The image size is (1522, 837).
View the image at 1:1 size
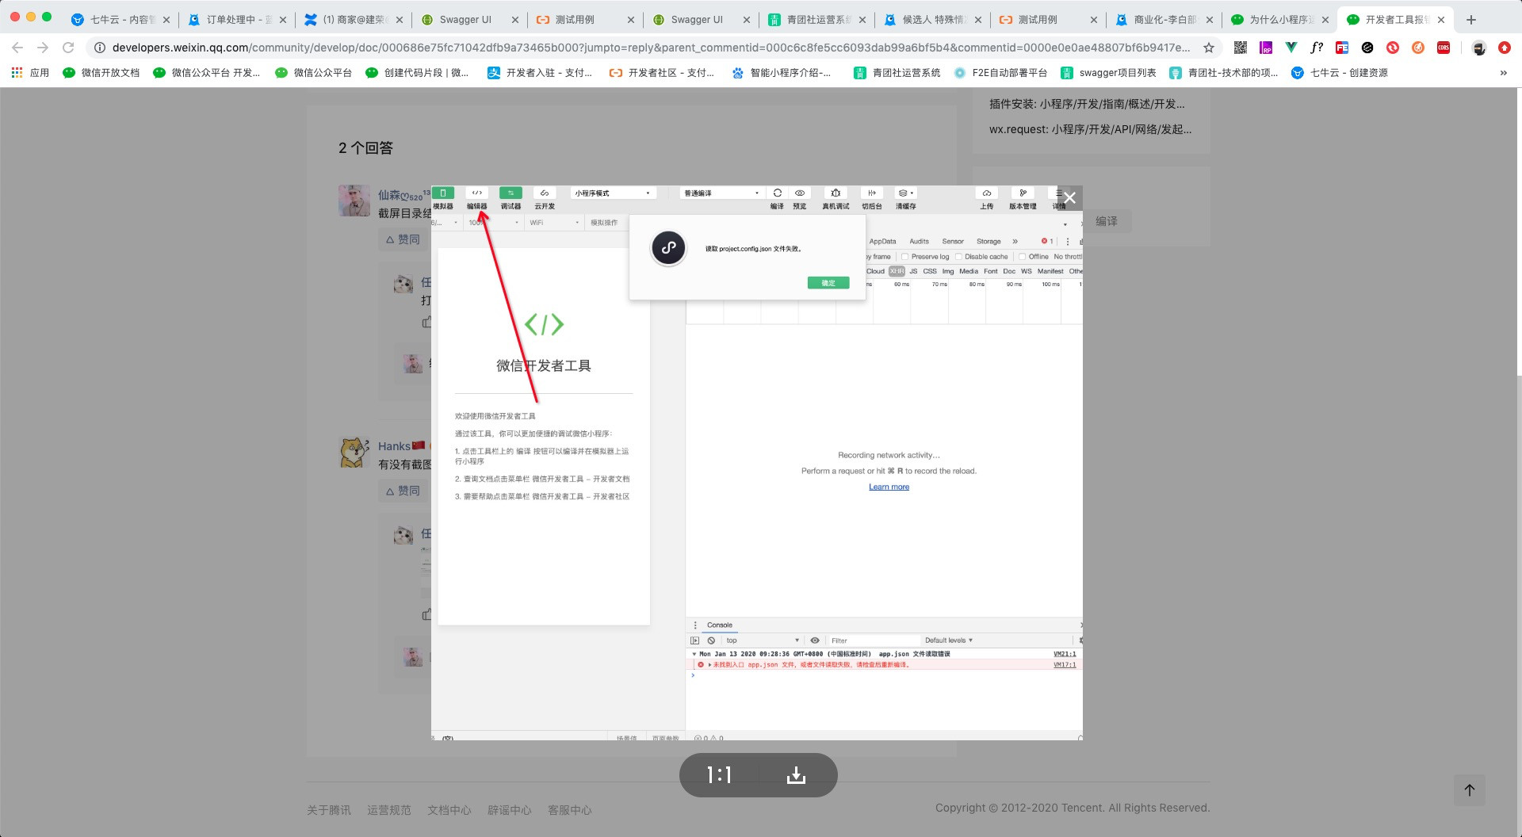click(719, 775)
